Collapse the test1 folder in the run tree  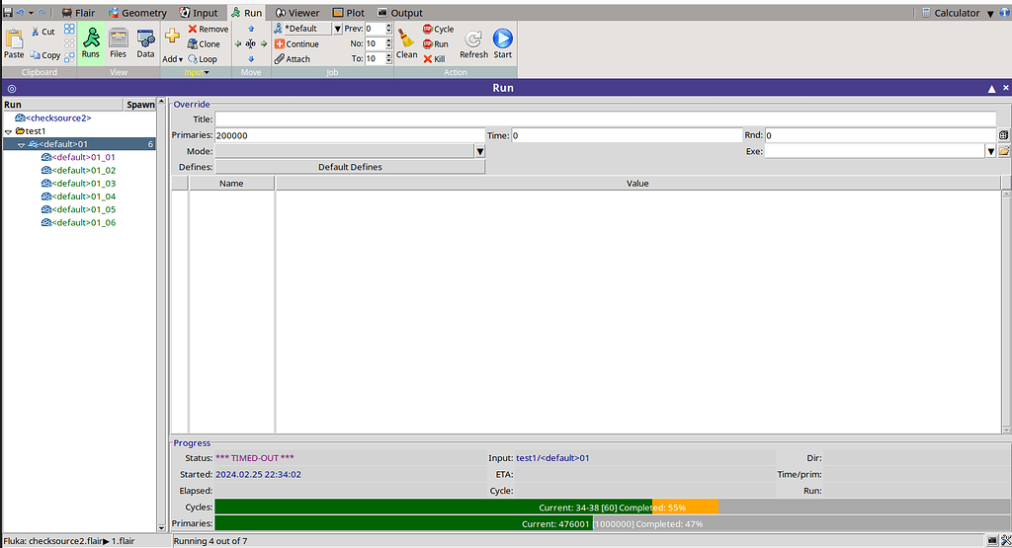point(8,131)
